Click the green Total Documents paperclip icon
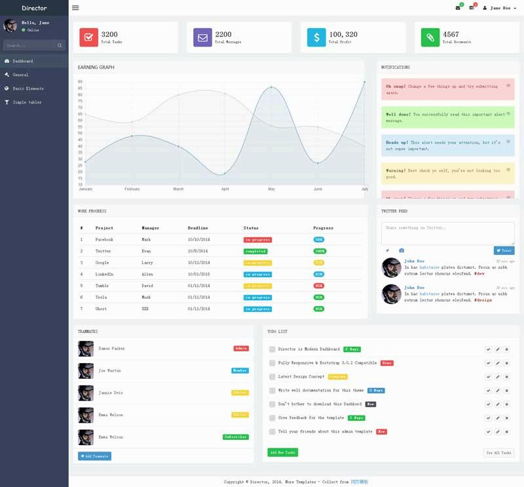Image resolution: width=524 pixels, height=487 pixels. [430, 37]
